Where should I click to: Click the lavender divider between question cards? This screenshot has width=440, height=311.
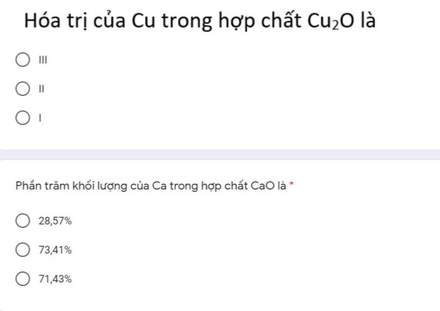[220, 155]
